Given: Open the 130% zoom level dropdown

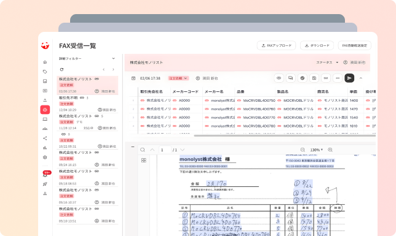Looking at the screenshot, I should [x=317, y=150].
